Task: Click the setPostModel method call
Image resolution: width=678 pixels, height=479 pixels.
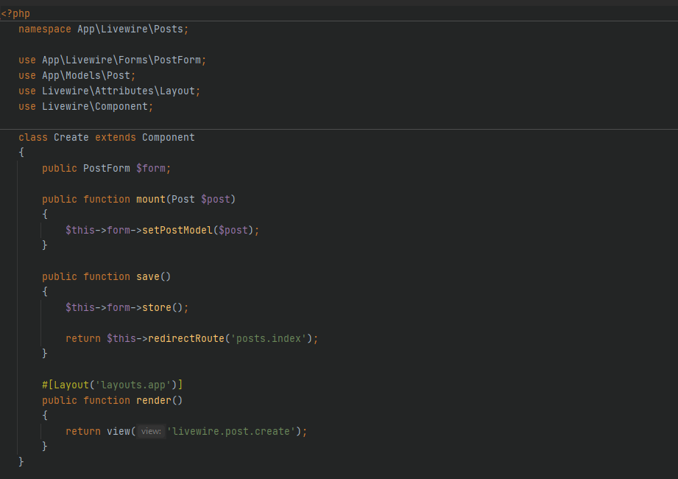Action: point(177,230)
